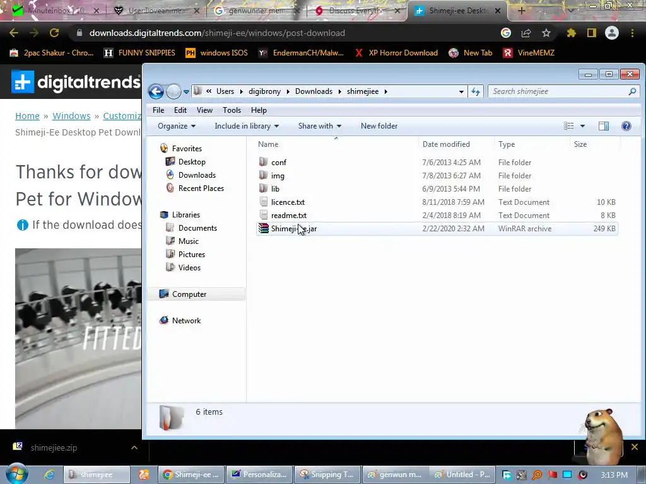Screen dimensions: 646x484
Task: Refresh the shimejiee folder view
Action: [x=476, y=91]
